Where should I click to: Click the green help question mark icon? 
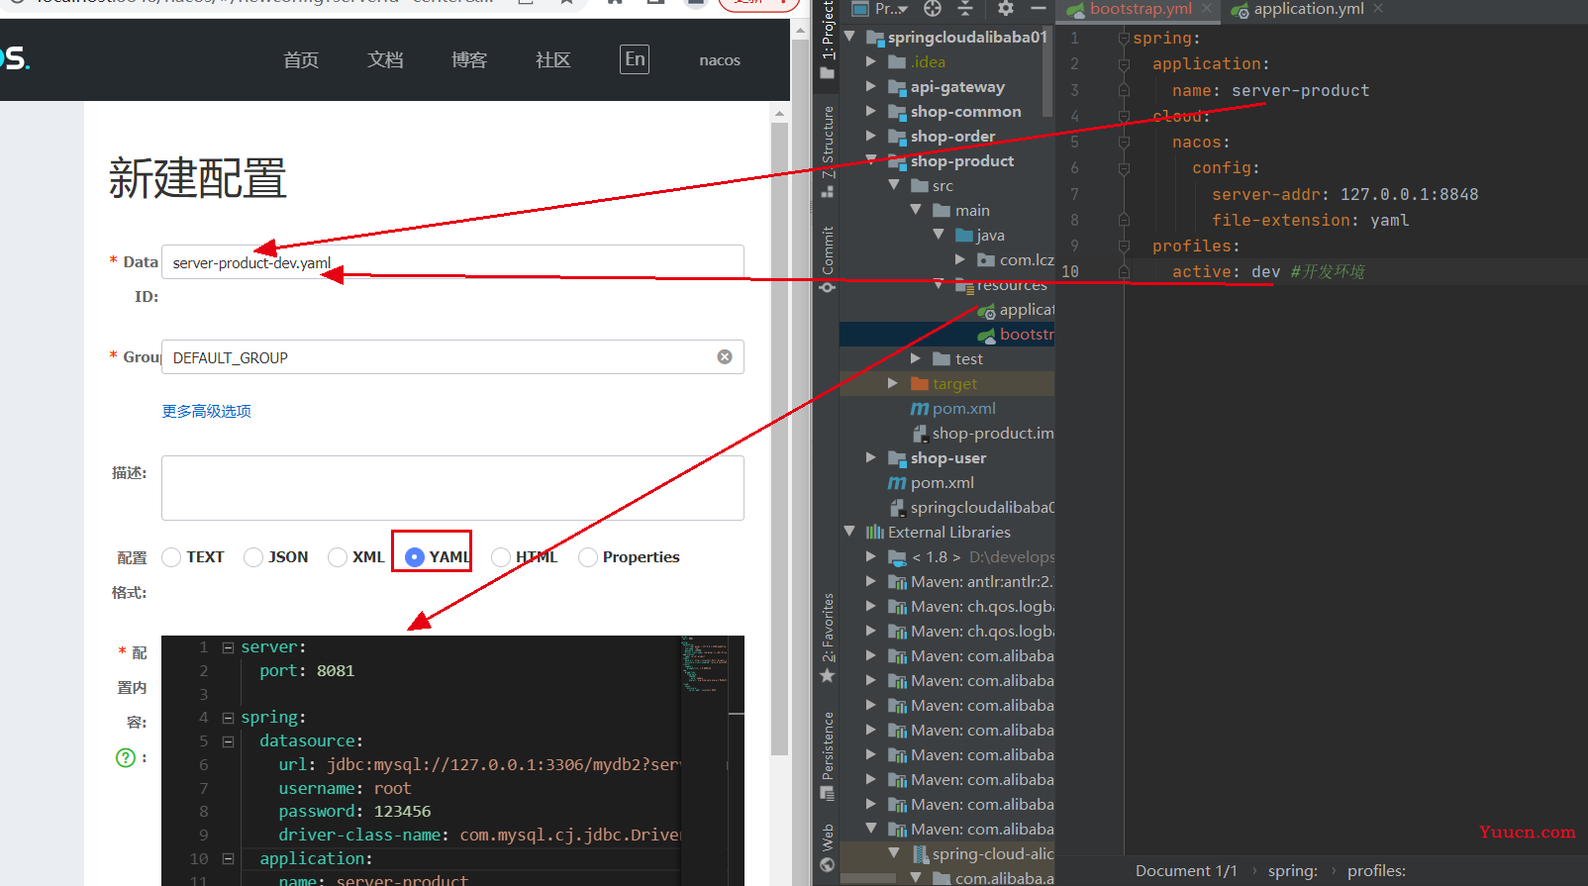tap(126, 757)
